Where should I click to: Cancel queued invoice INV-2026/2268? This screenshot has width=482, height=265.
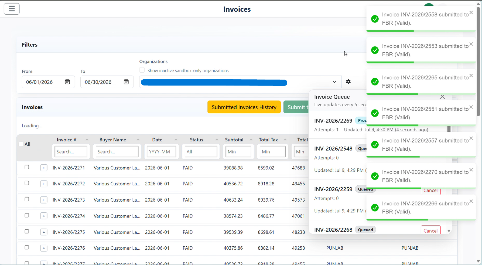click(x=430, y=230)
